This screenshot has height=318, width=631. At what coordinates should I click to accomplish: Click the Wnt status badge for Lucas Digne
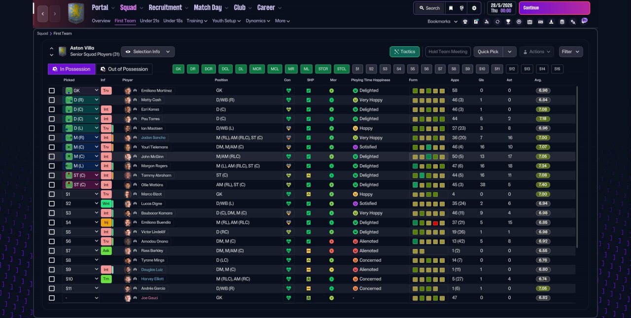(x=106, y=204)
